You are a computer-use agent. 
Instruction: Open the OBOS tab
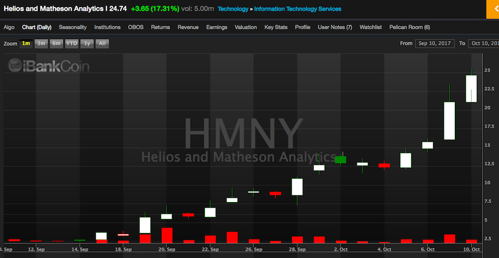point(135,27)
